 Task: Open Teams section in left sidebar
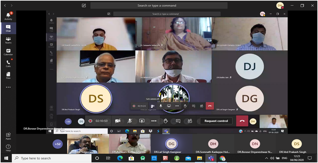tap(8, 40)
